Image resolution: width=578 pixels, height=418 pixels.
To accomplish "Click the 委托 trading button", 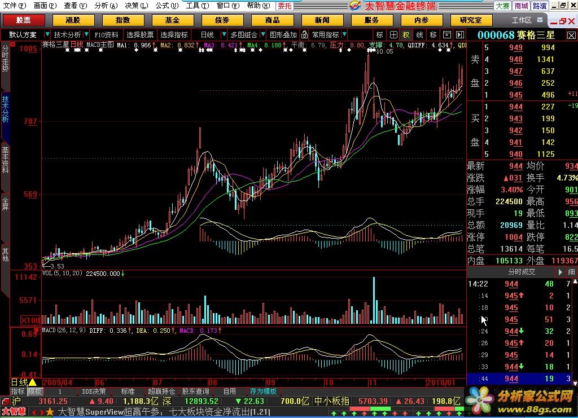I will [284, 6].
